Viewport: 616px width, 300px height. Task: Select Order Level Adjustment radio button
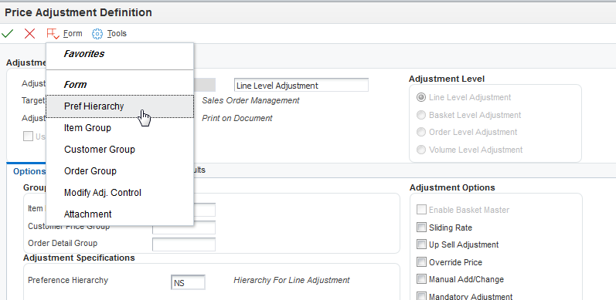tap(421, 132)
